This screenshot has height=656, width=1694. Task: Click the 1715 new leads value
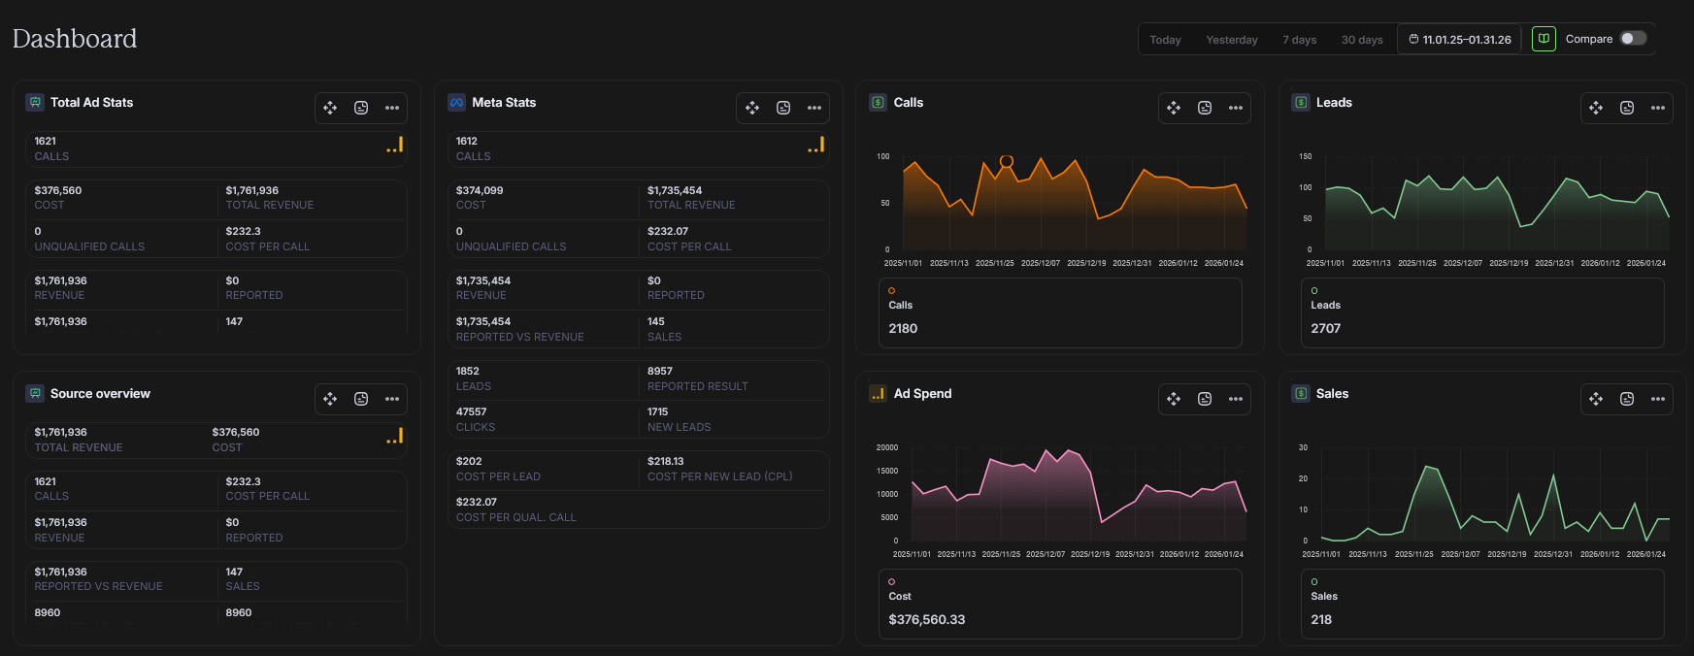pyautogui.click(x=658, y=411)
